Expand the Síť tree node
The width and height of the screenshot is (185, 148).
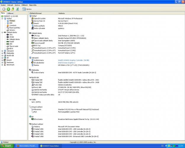2,58
